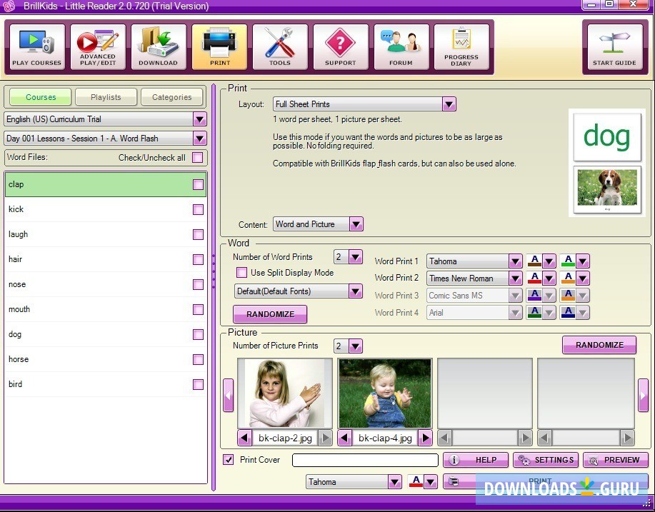Open Number of Word Prints dropdown
This screenshot has height=512, width=655.
coord(356,257)
